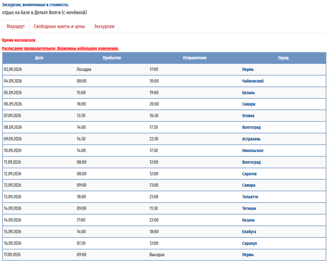This screenshot has width=328, height=263.
Task: Click the Отправление column header
Action: [194, 58]
